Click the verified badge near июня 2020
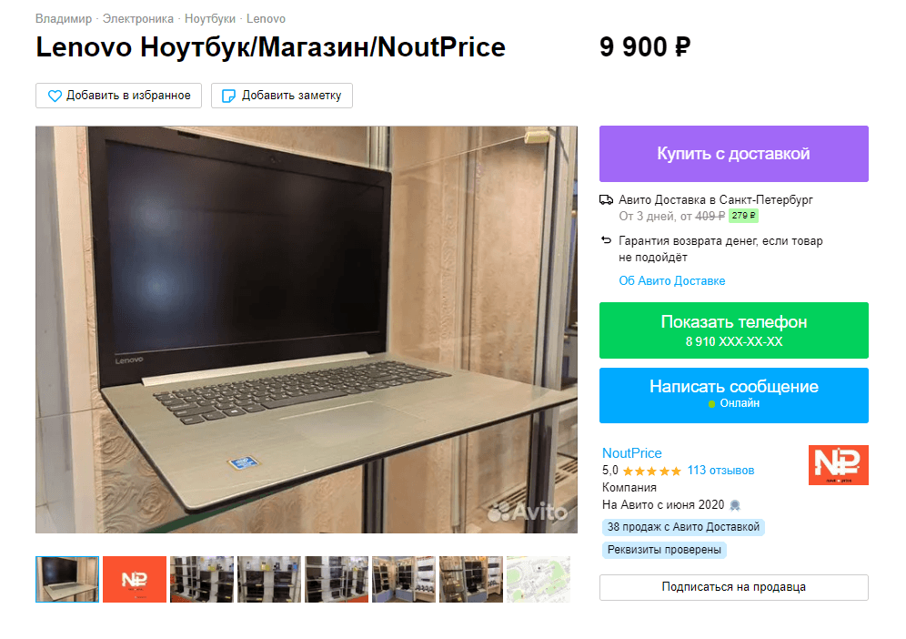The image size is (906, 639). point(735,505)
